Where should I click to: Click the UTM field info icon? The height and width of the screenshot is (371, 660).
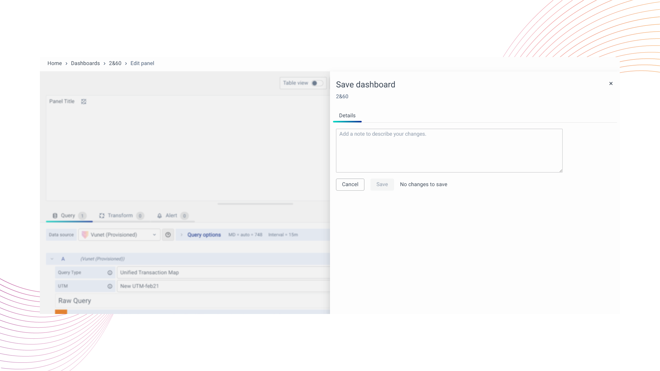(x=110, y=286)
